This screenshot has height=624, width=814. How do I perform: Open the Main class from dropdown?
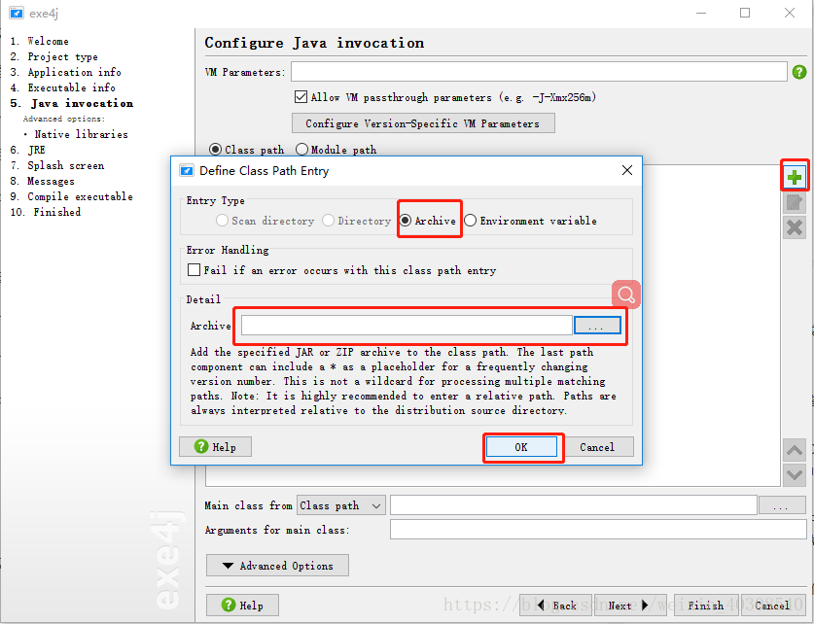coord(341,505)
